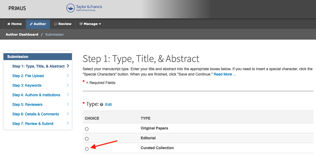Screen dimensions: 316x155
Task: Click the arrow next to Step 6: Details & Comments
Action: pos(68,114)
